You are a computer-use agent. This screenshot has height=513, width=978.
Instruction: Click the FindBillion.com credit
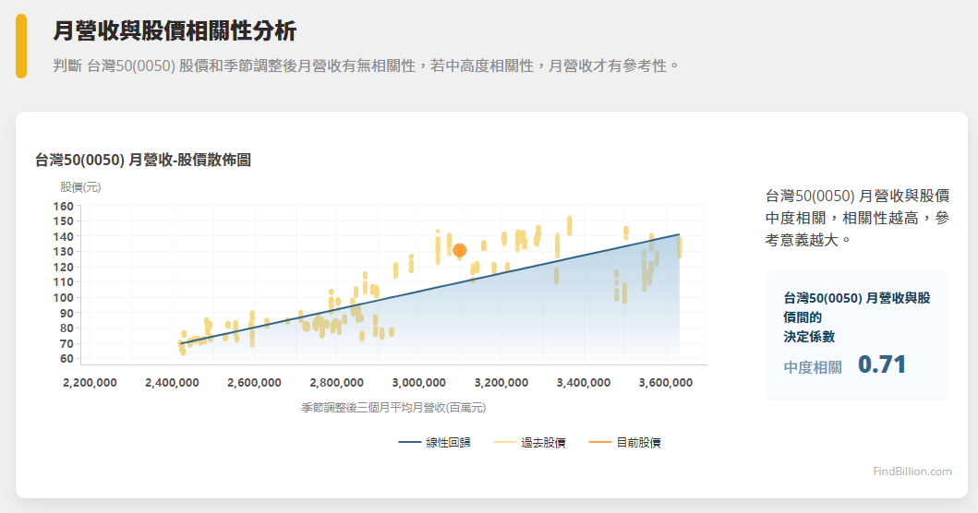coord(912,471)
